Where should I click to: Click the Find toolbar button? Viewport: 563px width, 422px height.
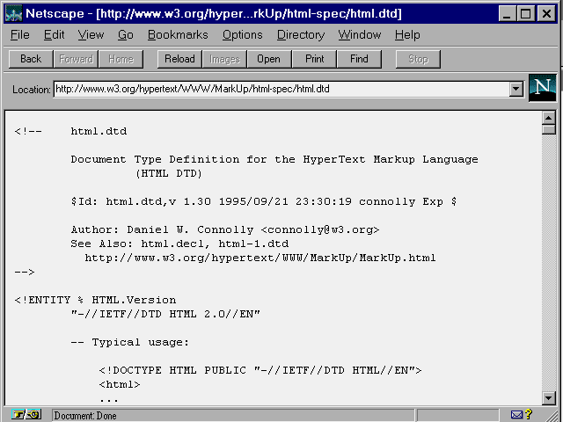pyautogui.click(x=359, y=59)
